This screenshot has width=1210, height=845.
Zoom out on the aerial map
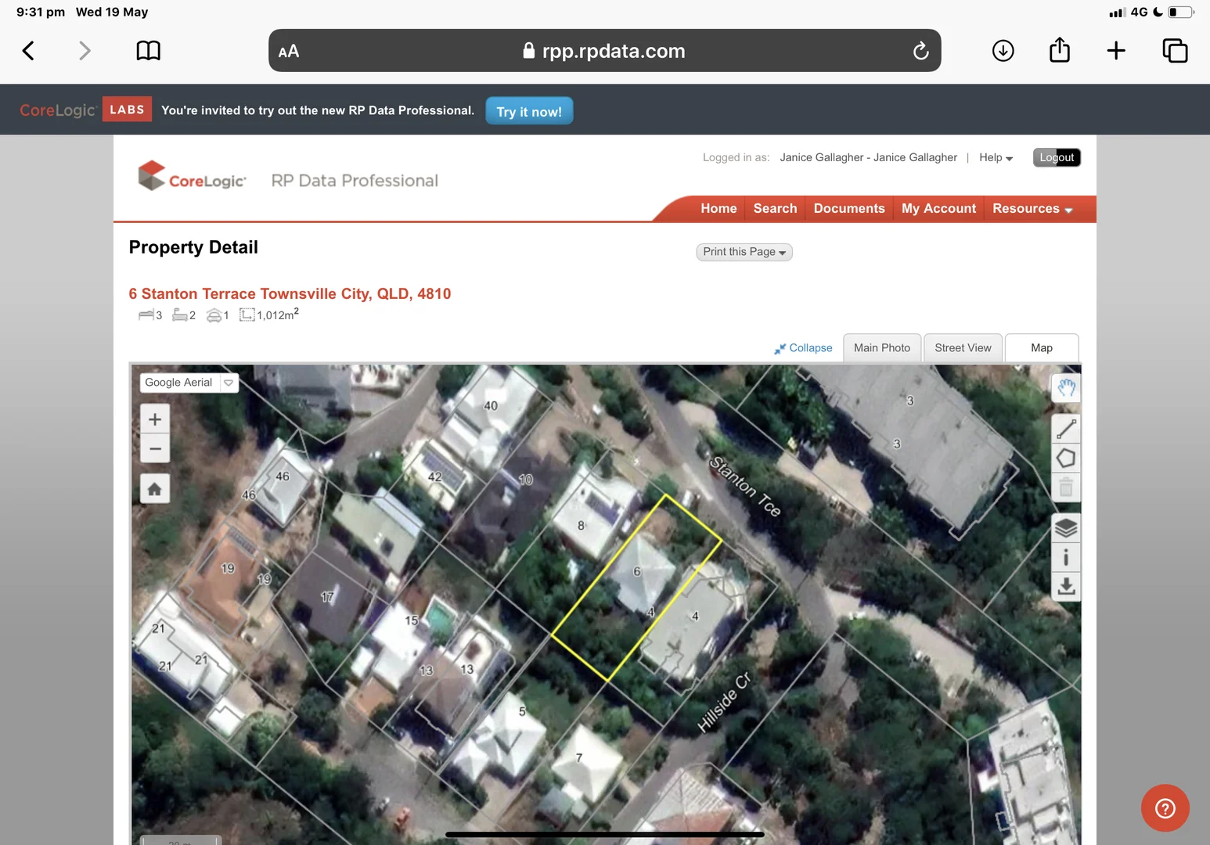coord(155,449)
